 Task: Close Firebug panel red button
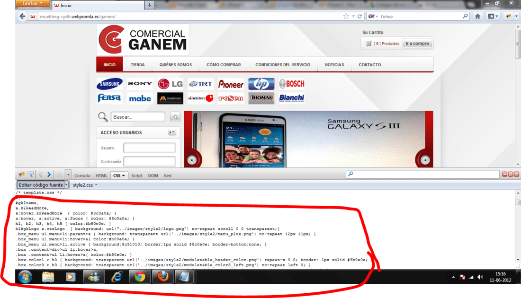click(x=516, y=174)
